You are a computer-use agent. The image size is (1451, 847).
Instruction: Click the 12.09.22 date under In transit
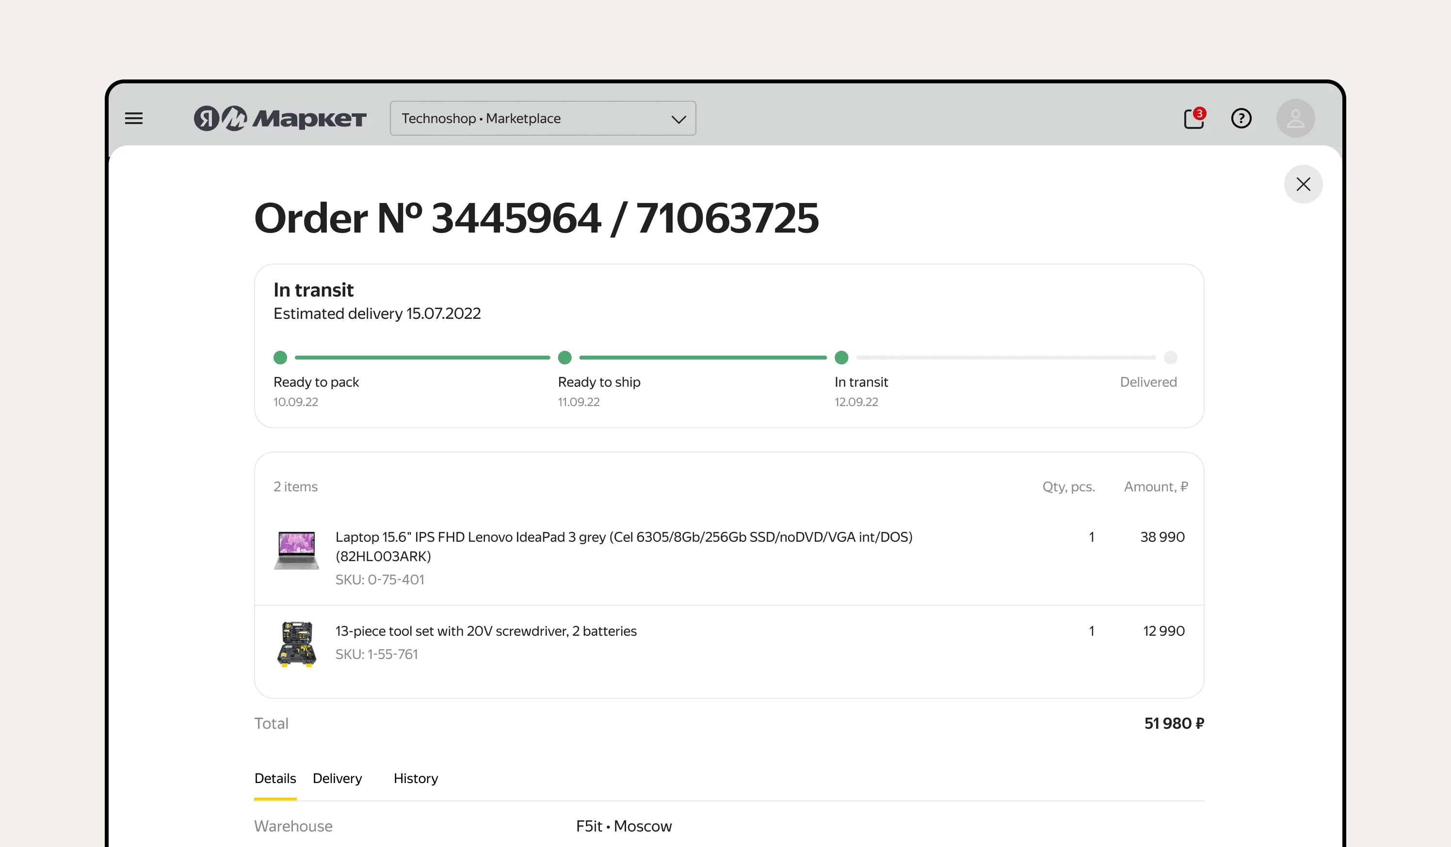tap(856, 402)
